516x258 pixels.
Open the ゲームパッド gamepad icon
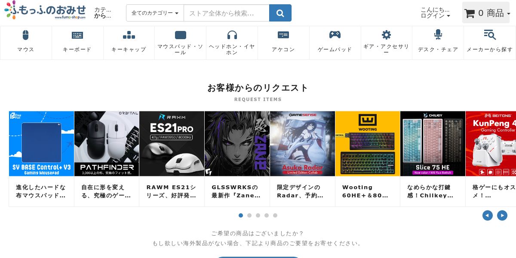[335, 35]
